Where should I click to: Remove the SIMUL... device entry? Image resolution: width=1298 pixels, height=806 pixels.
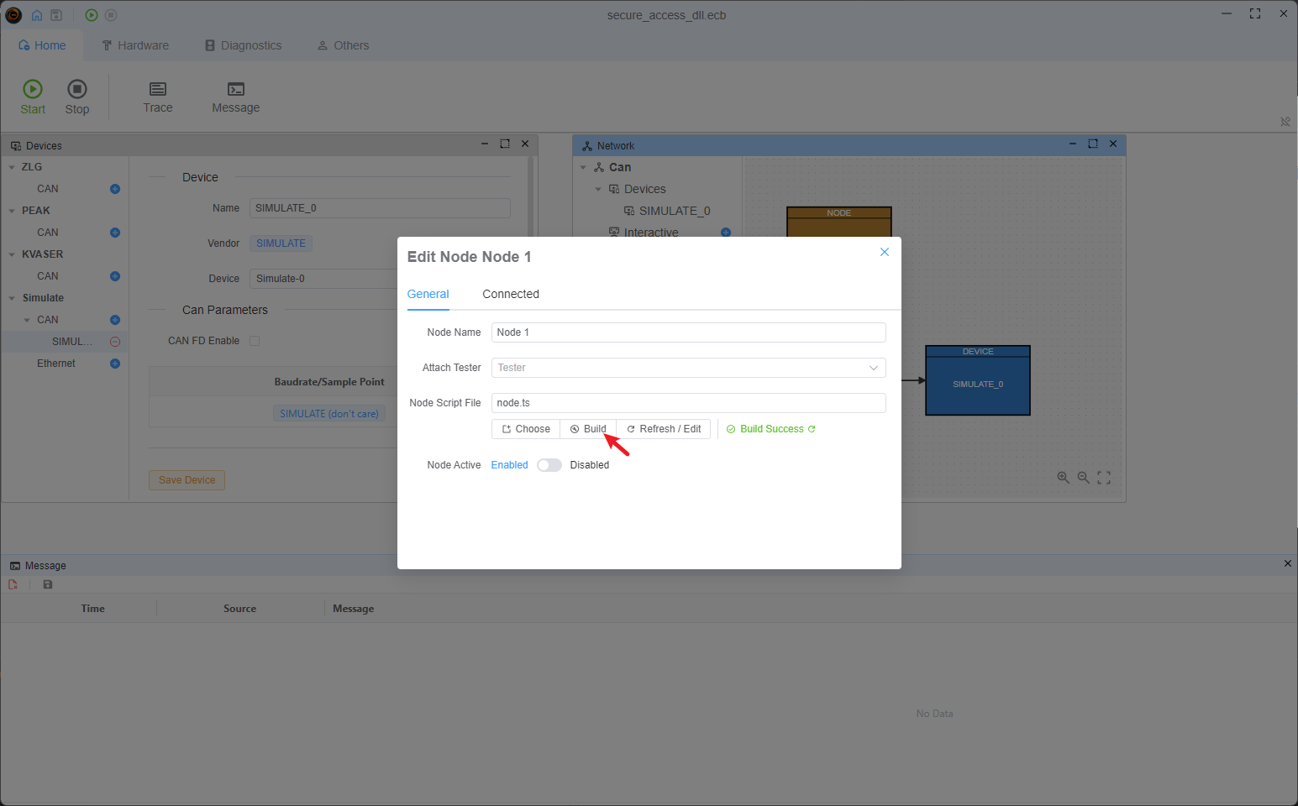tap(115, 342)
